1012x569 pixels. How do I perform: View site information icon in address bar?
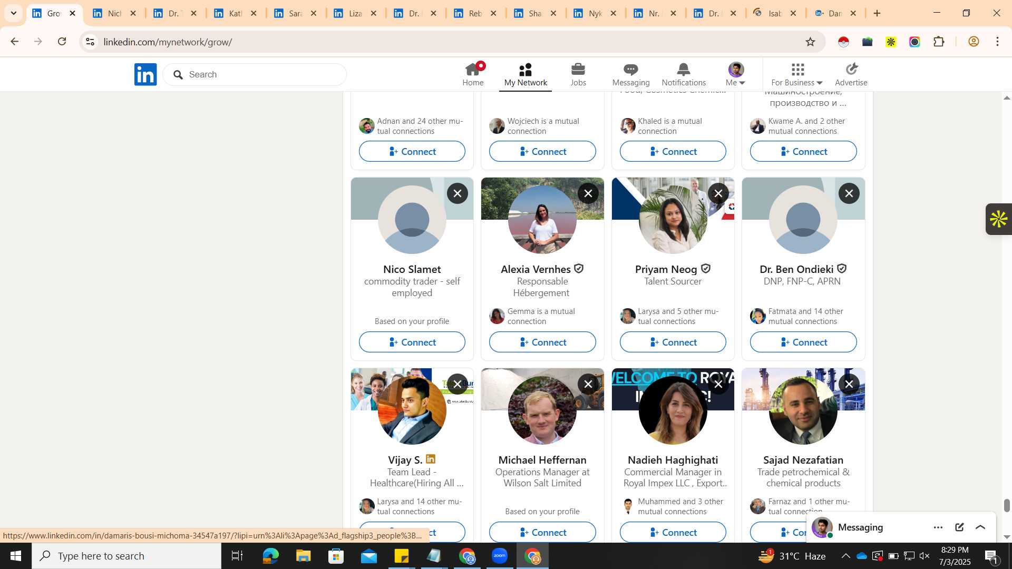pyautogui.click(x=90, y=42)
